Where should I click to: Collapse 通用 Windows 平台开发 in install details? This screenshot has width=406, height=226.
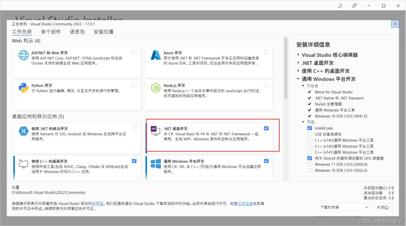(298, 79)
